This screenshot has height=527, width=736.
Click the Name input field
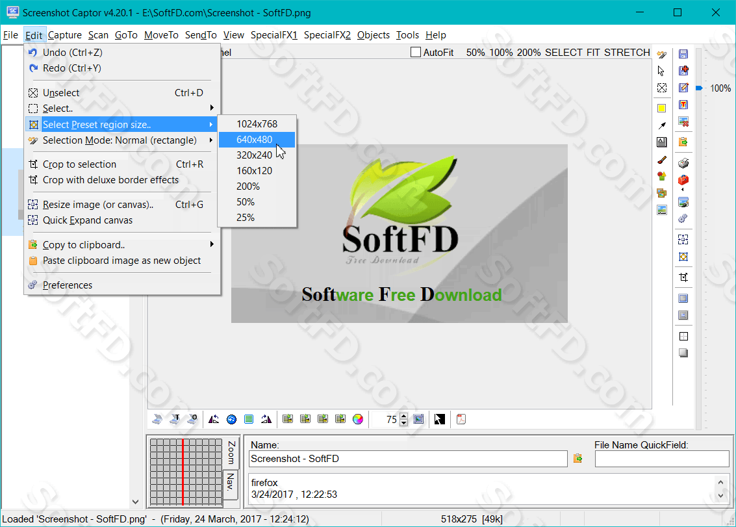point(408,459)
